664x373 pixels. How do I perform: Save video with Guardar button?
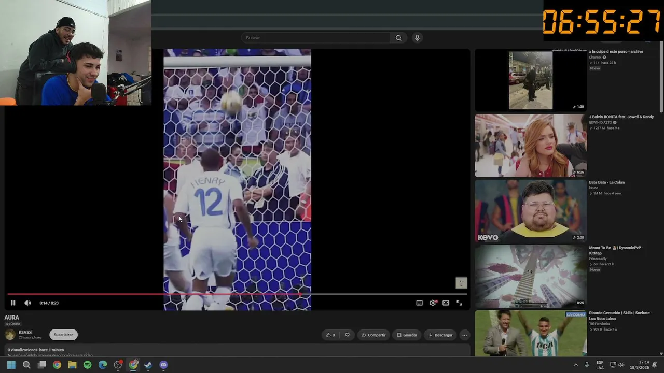click(x=407, y=335)
